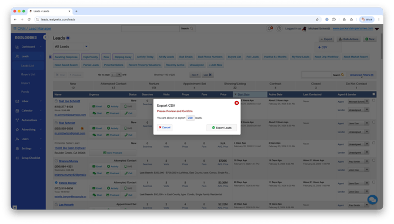The width and height of the screenshot is (394, 224).
Task: Open Dashboard in the sidebar
Action: 28,47
